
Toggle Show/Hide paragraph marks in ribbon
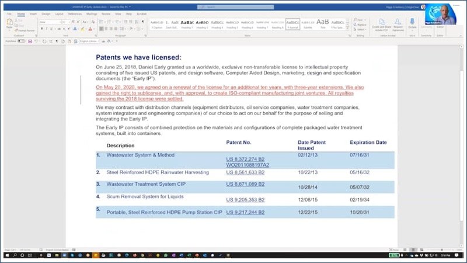point(142,22)
